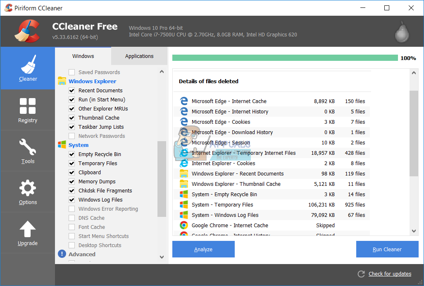Viewport: 424px width, 286px height.
Task: Switch to the Applications tab
Action: [x=139, y=56]
